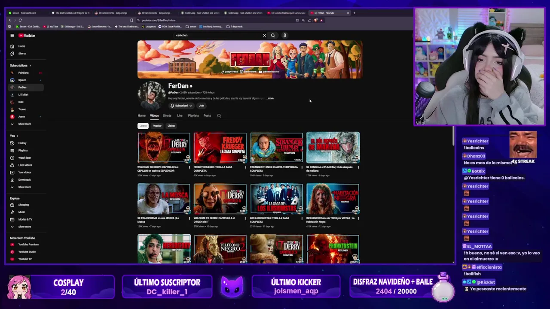Click the FerDan channel avatar
The height and width of the screenshot is (309, 550).
(x=151, y=95)
